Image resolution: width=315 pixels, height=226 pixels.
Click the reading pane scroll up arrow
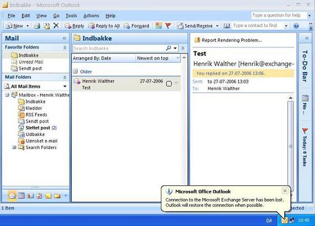pyautogui.click(x=290, y=98)
